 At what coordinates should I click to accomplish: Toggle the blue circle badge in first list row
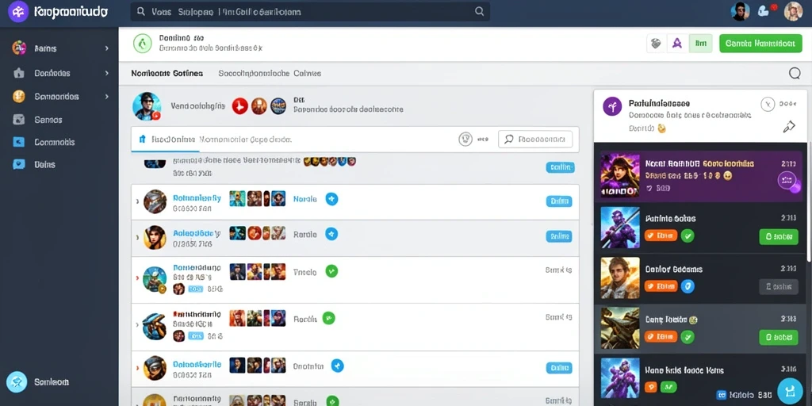331,198
